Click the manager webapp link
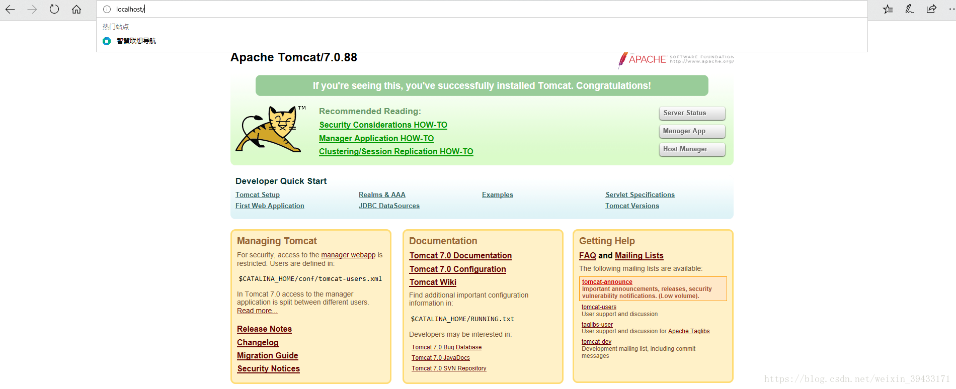956x389 pixels. tap(348, 255)
